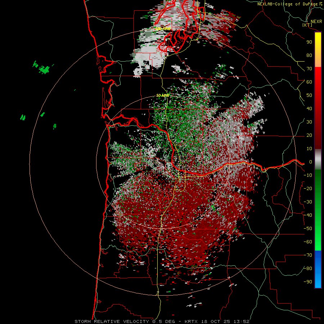The width and height of the screenshot is (324, 324).
Task: Click the "50 NMI" range ring label
Action: click(163, 95)
